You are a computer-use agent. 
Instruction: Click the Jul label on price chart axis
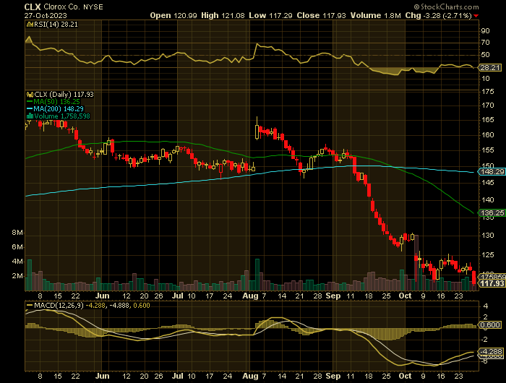[178, 296]
